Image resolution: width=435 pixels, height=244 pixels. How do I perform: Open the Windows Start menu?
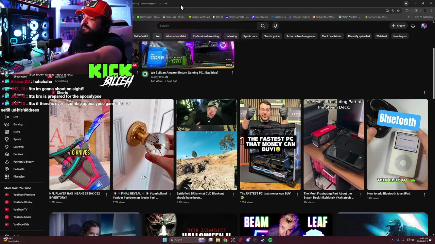(x=165, y=240)
